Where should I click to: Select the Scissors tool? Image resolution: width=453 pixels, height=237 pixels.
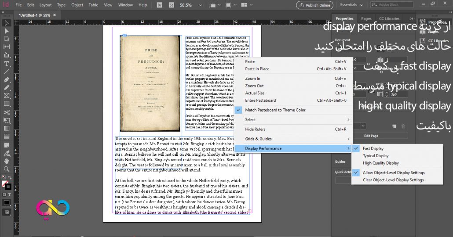(7, 112)
